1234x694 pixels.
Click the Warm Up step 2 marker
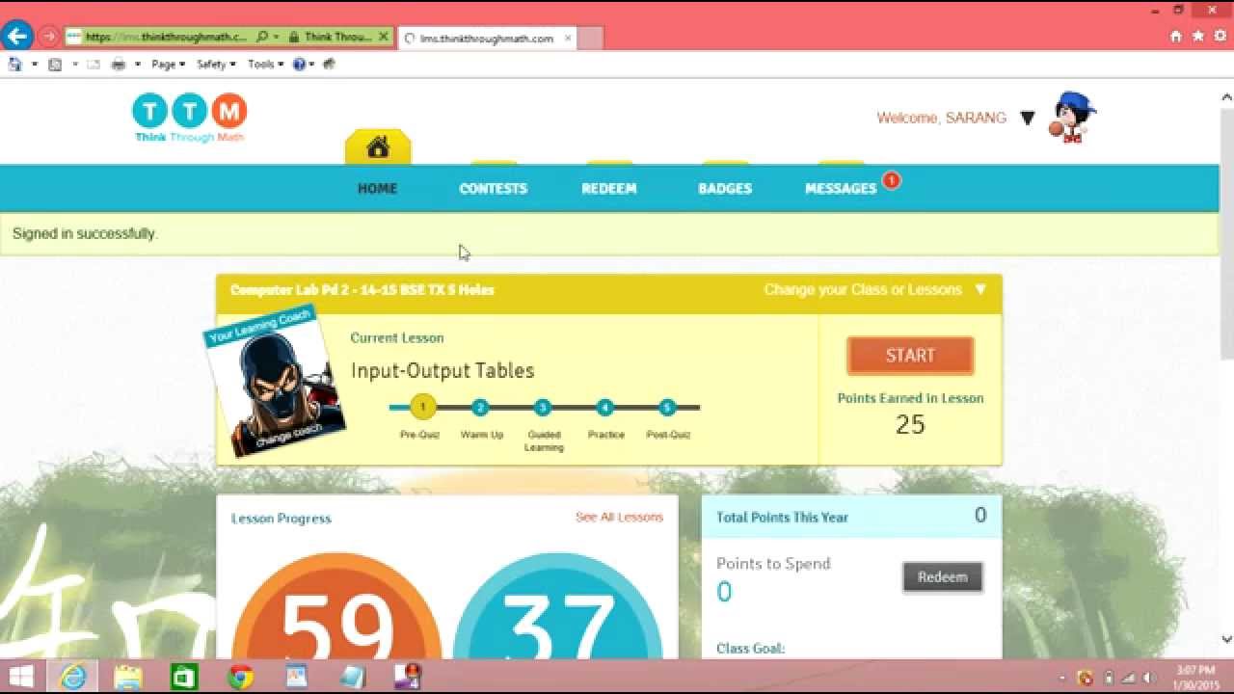point(481,408)
